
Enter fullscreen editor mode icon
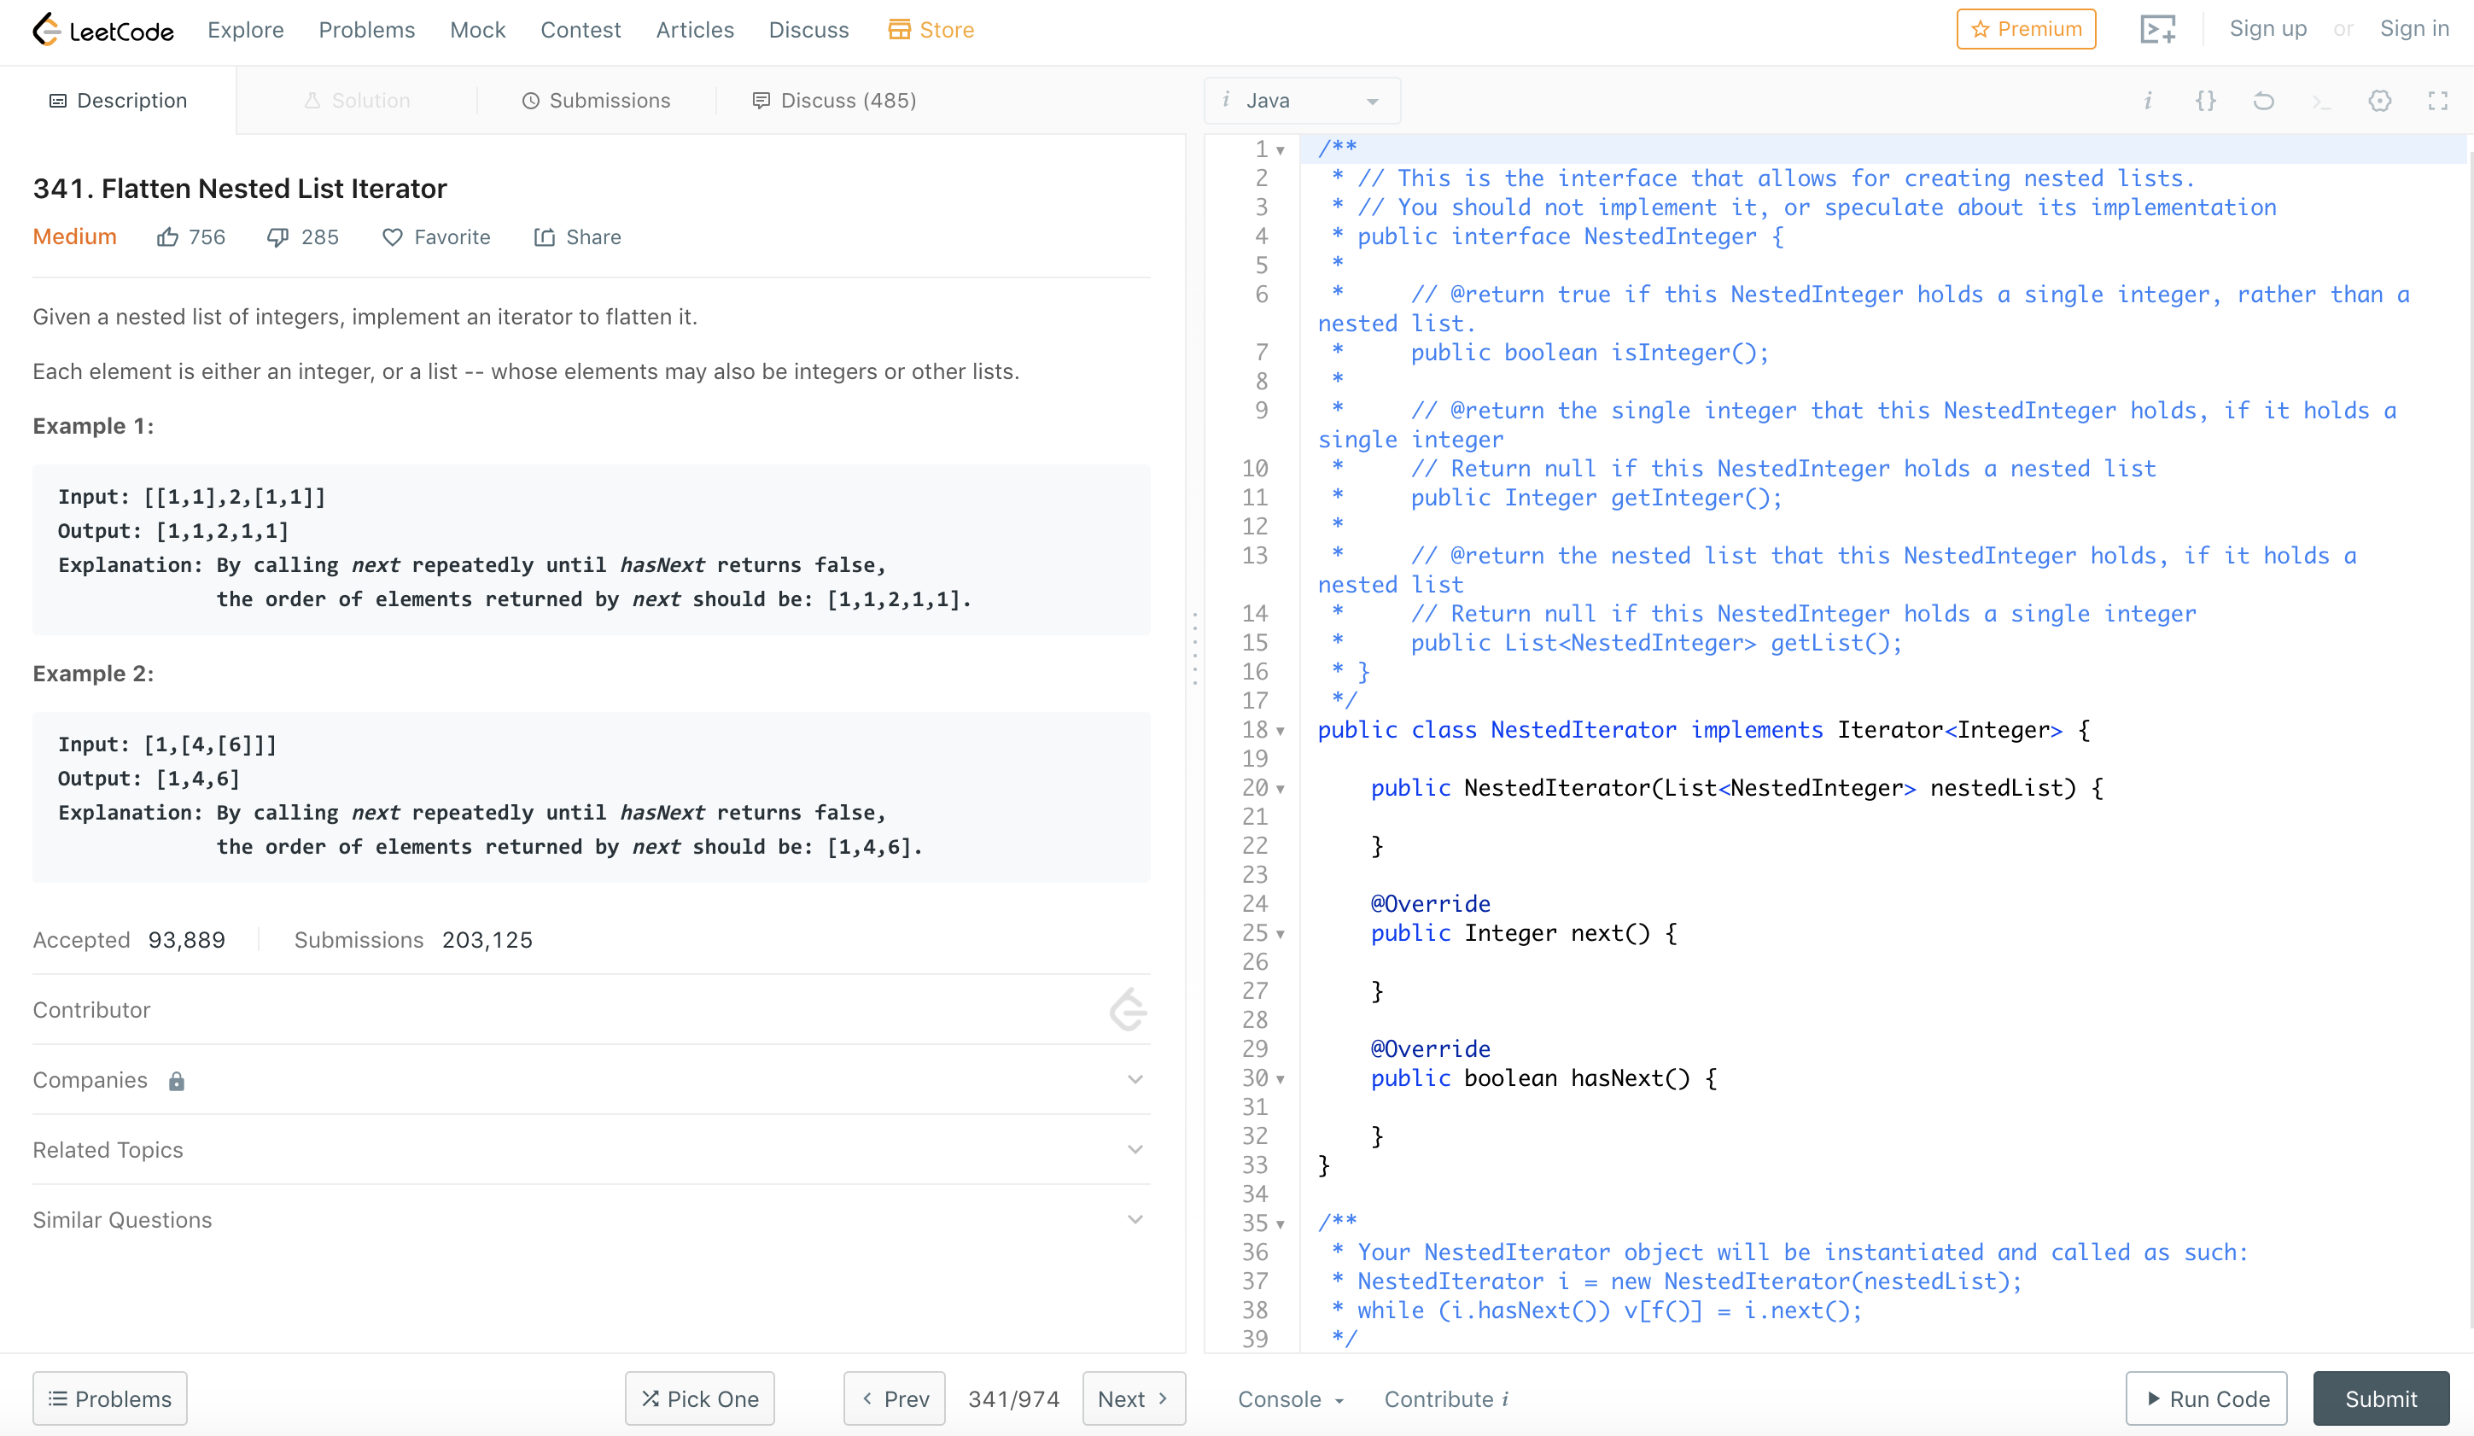tap(2437, 100)
